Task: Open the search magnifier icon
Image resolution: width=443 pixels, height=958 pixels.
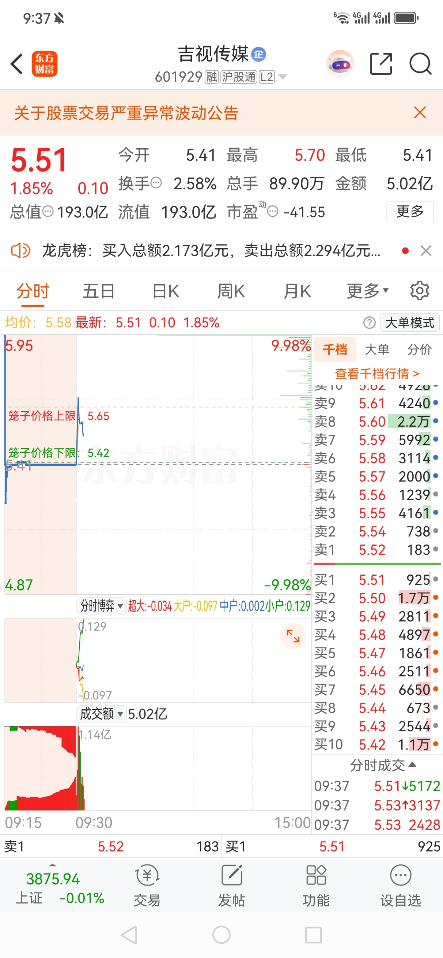Action: click(x=420, y=64)
